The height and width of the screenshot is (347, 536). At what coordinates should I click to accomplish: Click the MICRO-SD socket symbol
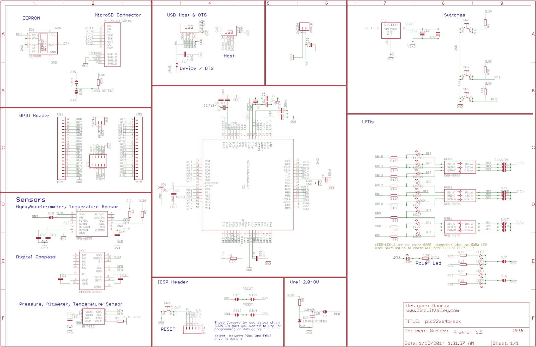click(112, 45)
